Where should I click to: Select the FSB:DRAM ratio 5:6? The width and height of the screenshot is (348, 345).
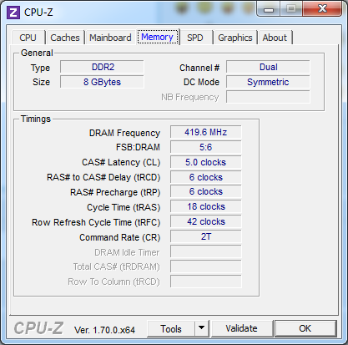tap(206, 147)
